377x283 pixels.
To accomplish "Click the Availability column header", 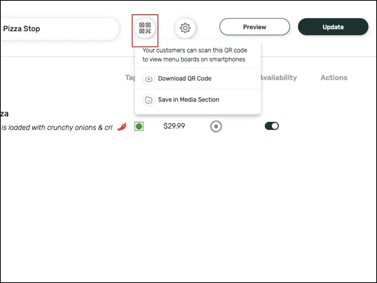I will pos(278,78).
